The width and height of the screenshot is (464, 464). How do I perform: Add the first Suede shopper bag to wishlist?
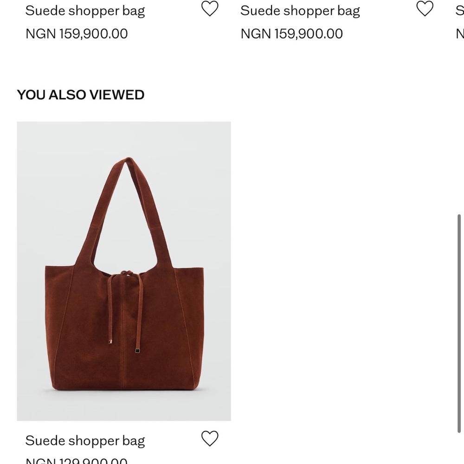point(210,8)
